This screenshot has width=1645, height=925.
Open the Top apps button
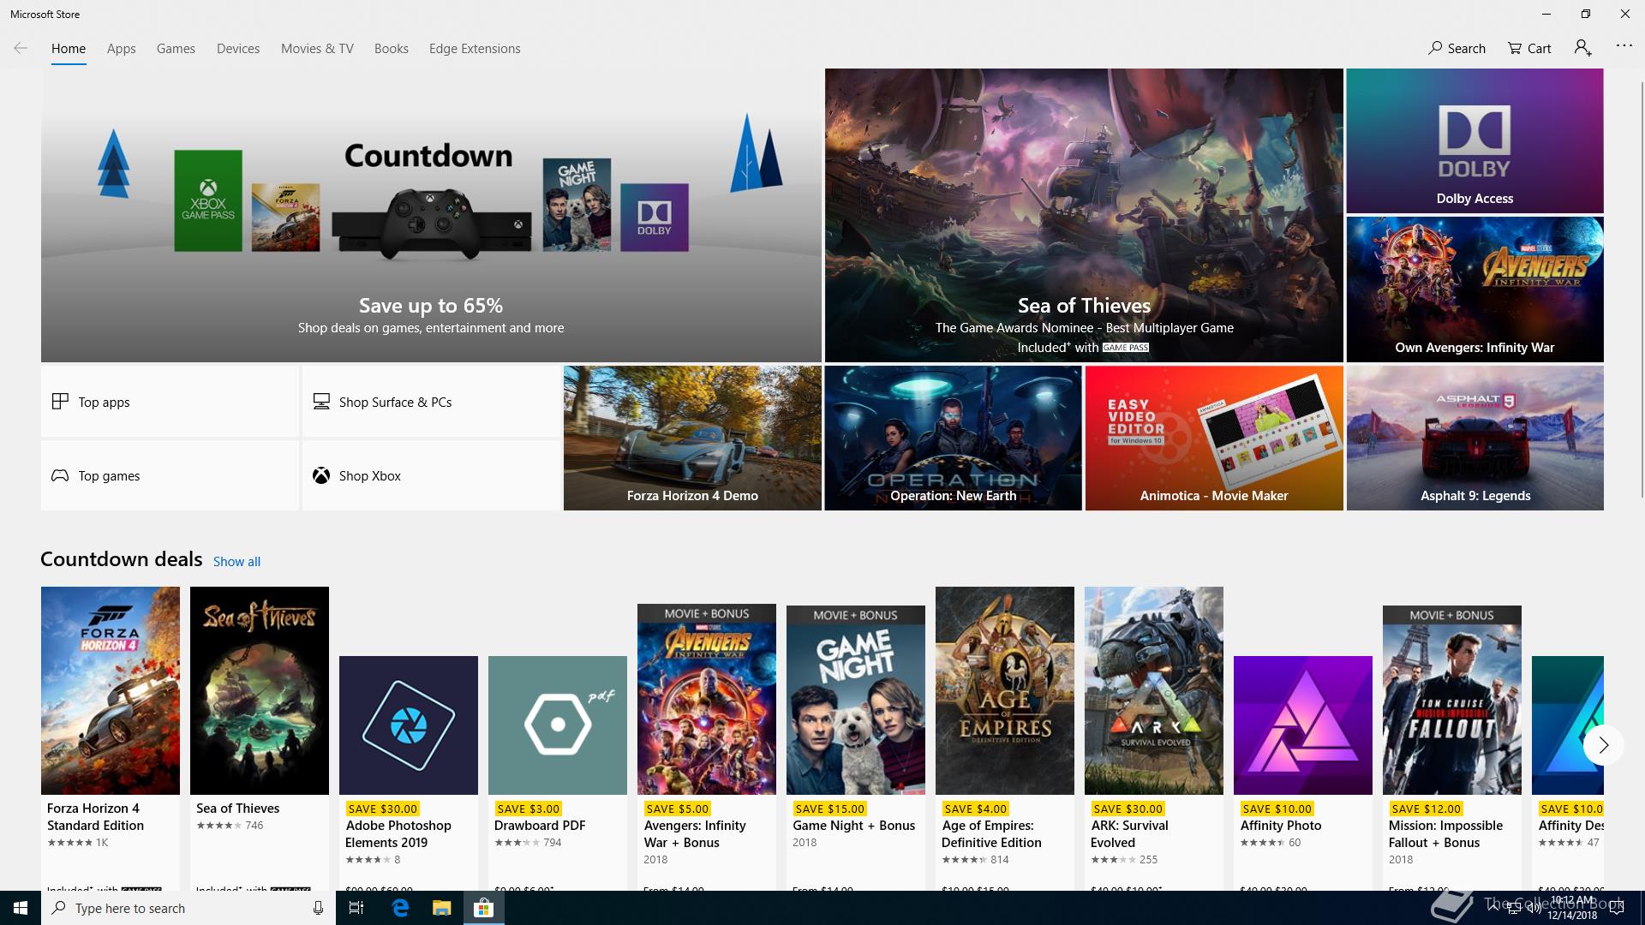pos(170,402)
